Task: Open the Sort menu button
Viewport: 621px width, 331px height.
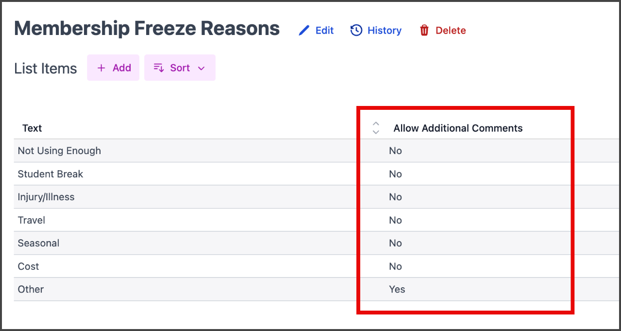Action: 180,68
